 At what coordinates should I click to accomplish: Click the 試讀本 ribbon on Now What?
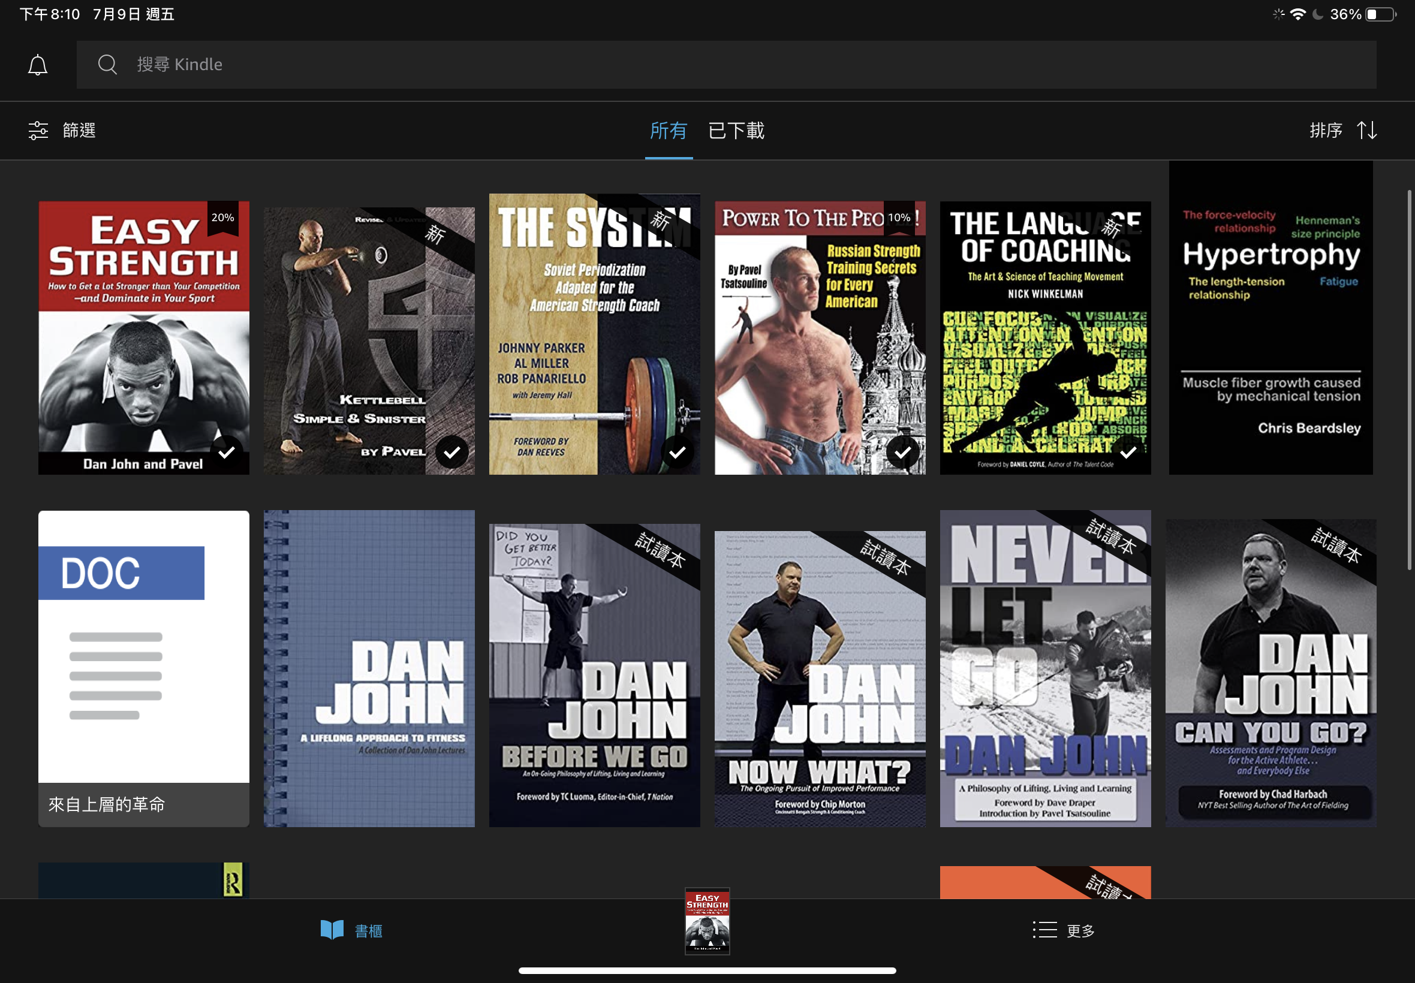[884, 557]
